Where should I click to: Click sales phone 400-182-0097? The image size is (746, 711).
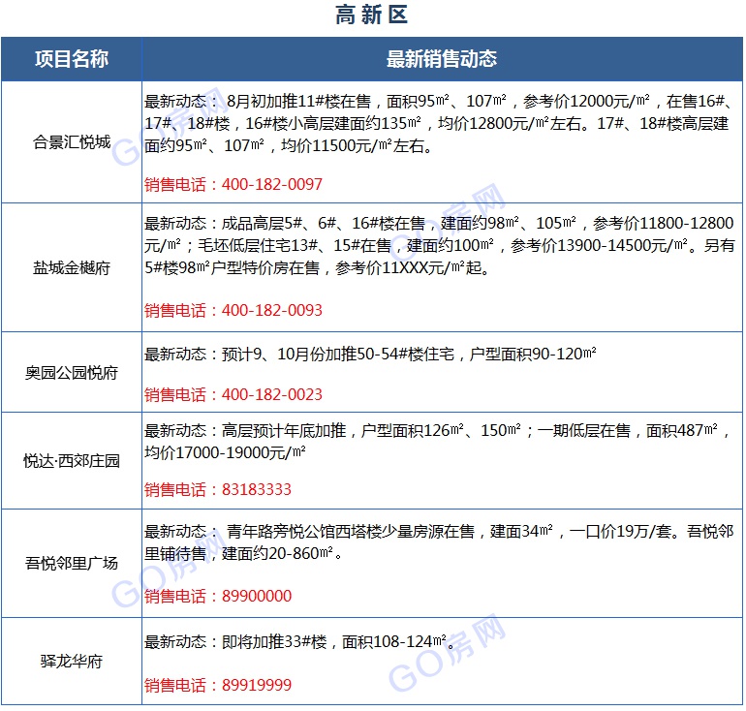click(x=271, y=184)
